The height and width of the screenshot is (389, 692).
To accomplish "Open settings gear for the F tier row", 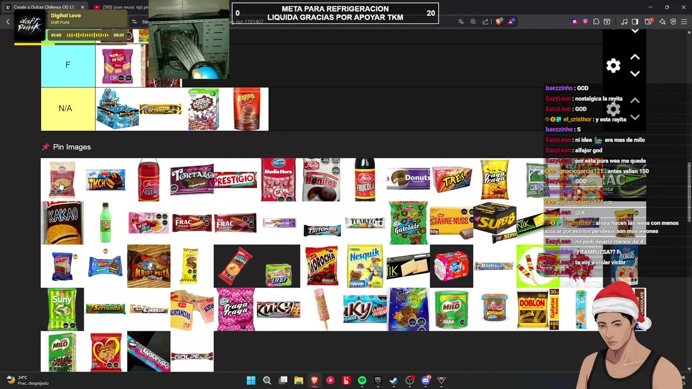I will click(x=613, y=66).
